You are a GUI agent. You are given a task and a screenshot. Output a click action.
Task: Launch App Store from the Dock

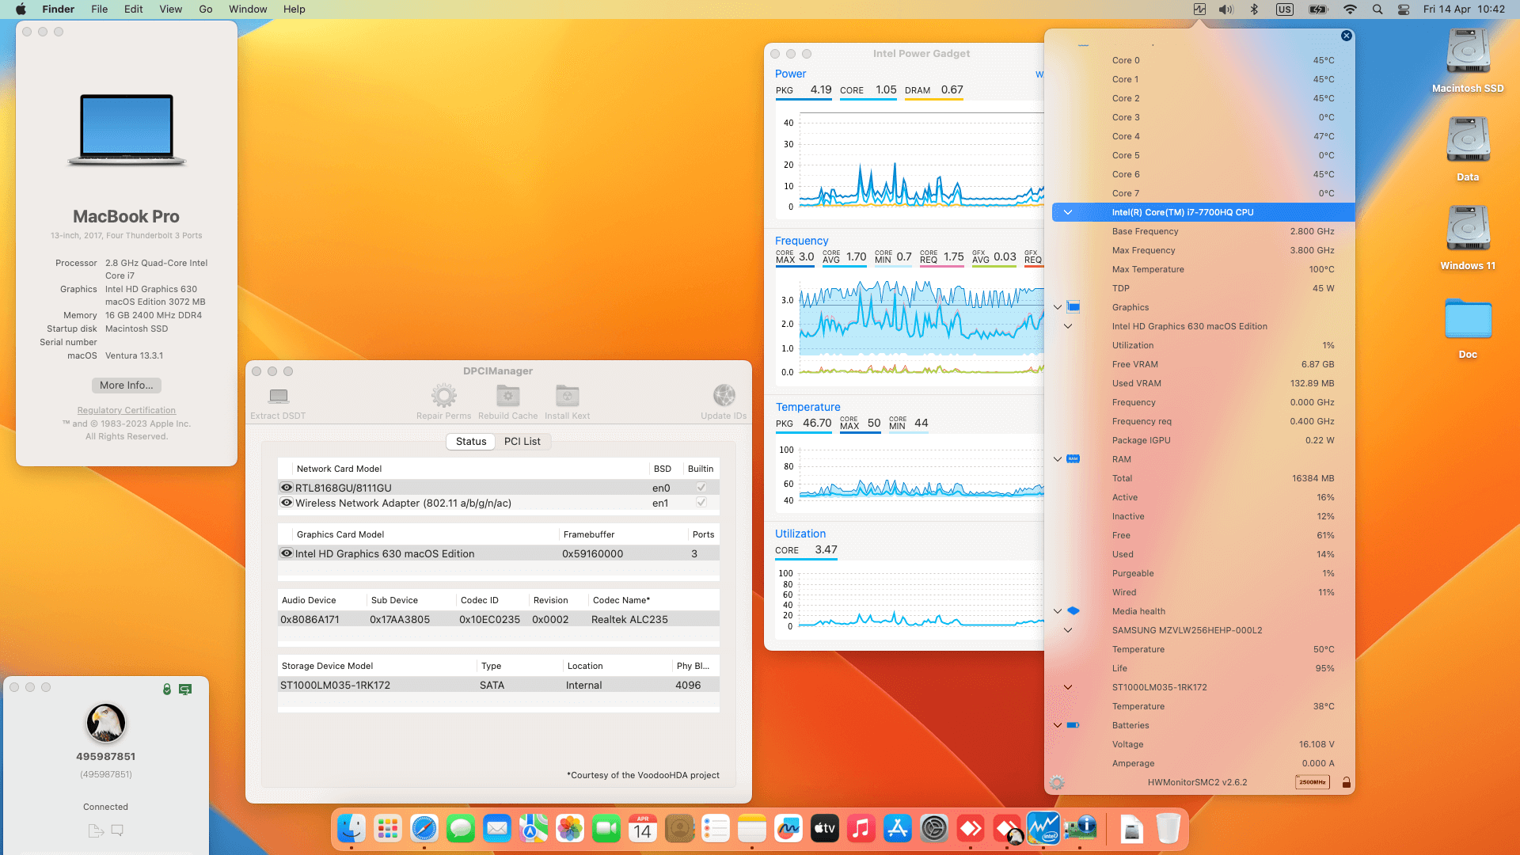pyautogui.click(x=897, y=828)
